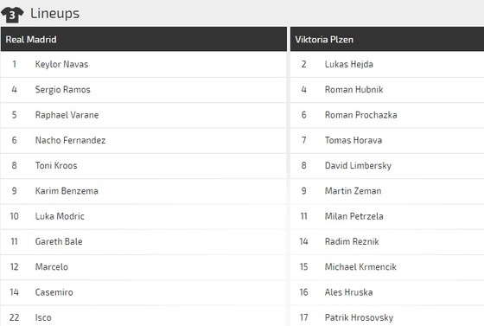Image resolution: width=484 pixels, height=326 pixels.
Task: Open Keylor Navas player profile
Action: (61, 64)
